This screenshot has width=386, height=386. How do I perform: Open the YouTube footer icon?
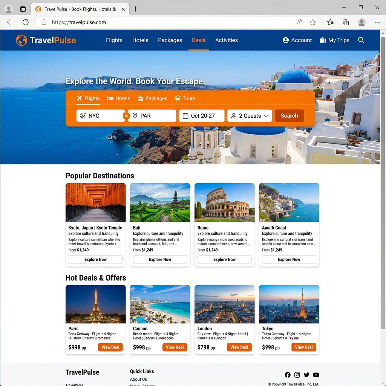pos(316,375)
